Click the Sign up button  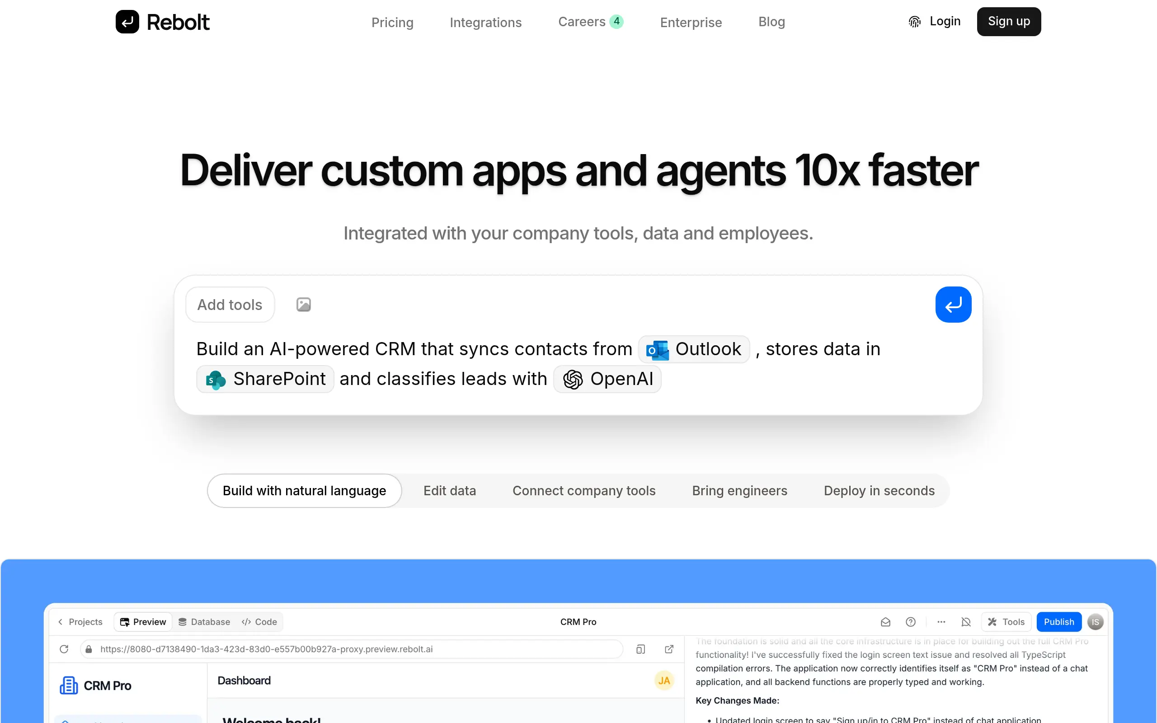[x=1008, y=22]
